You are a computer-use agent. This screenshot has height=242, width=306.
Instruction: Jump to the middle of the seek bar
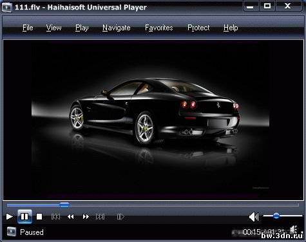(153, 205)
